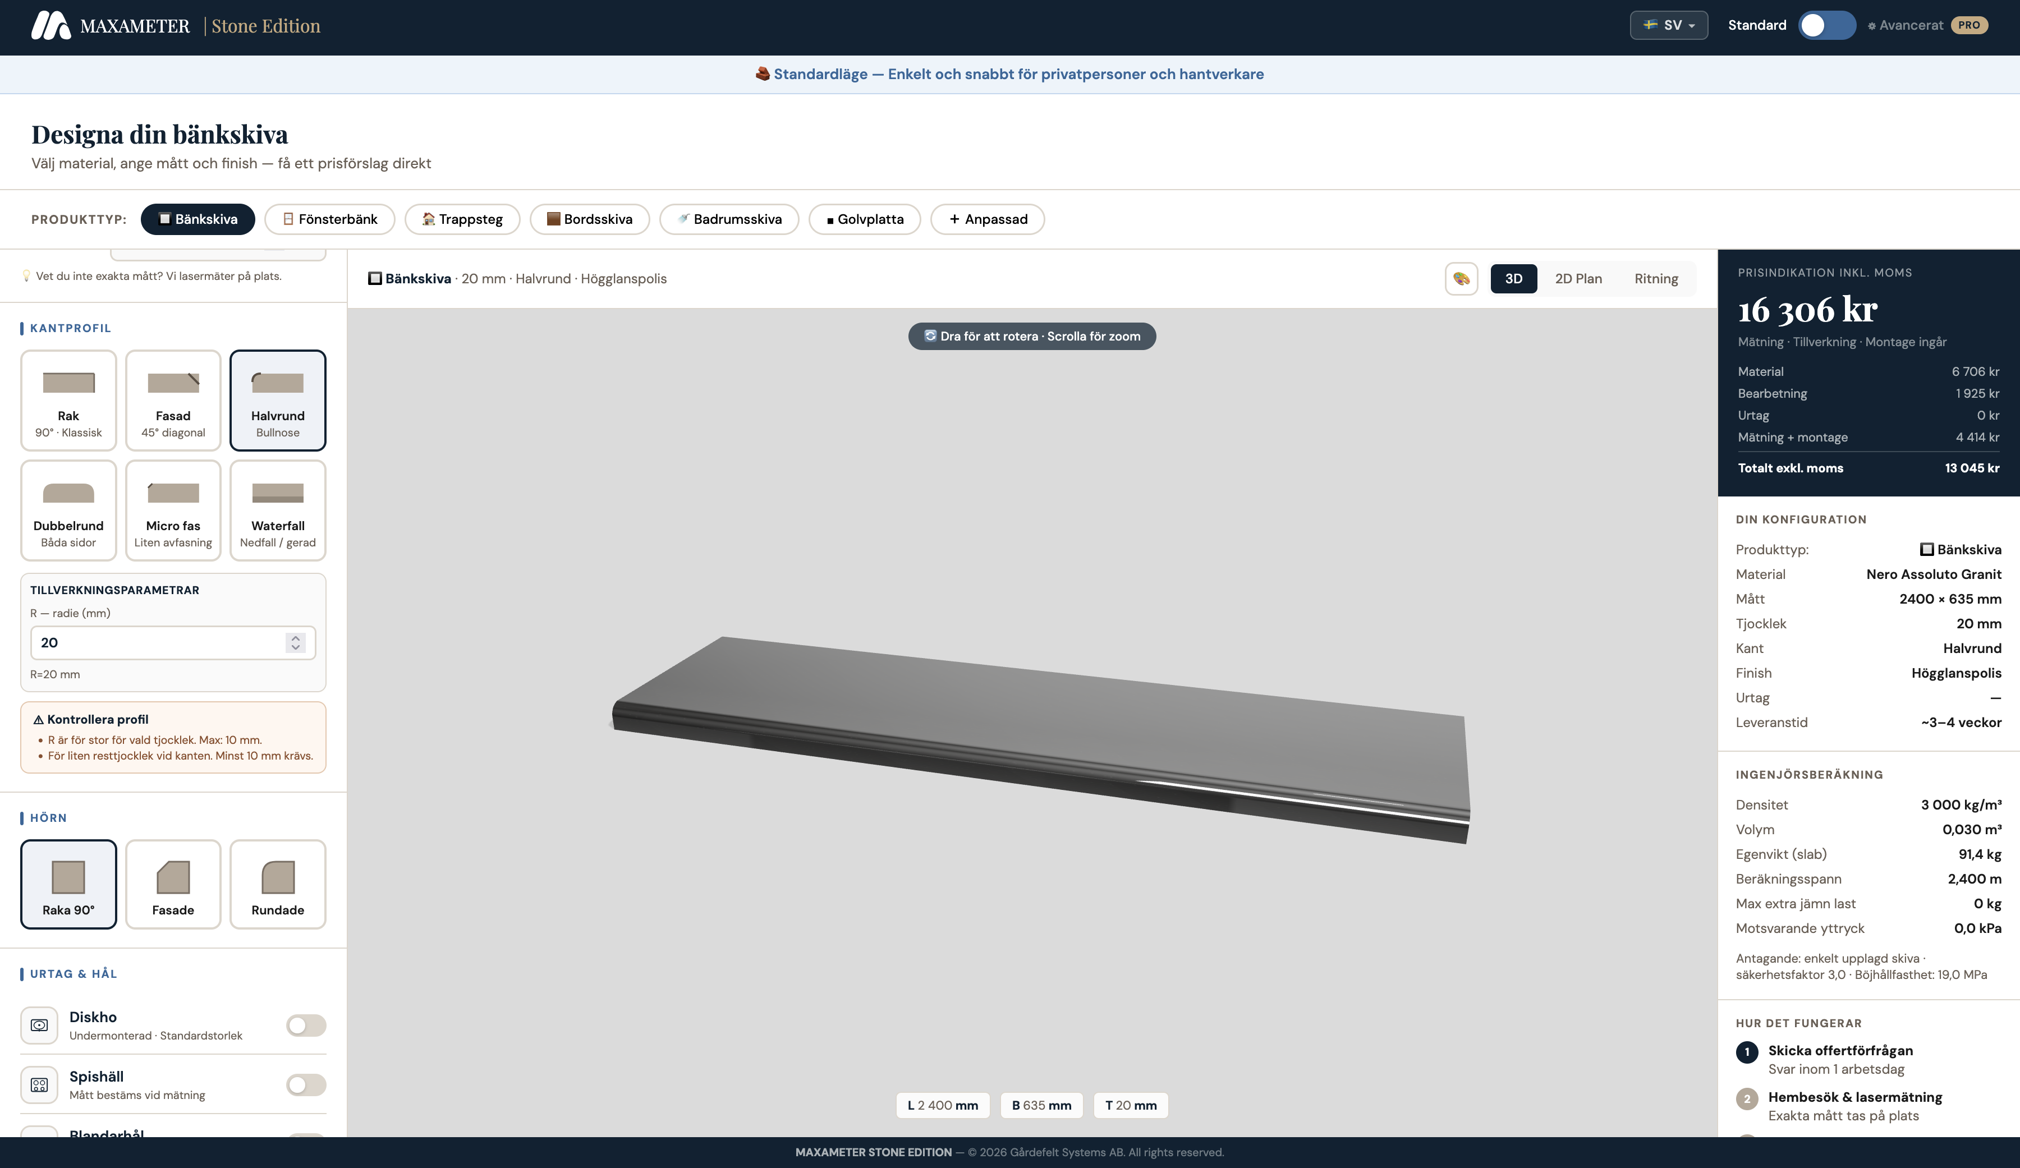This screenshot has width=2020, height=1168.
Task: Click the Standardläge banner text
Action: 1010,73
